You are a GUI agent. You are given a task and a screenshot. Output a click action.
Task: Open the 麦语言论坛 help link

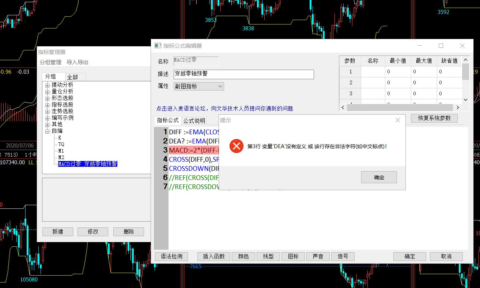pyautogui.click(x=224, y=108)
